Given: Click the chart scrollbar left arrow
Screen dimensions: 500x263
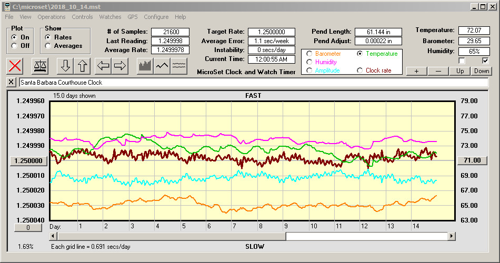Looking at the screenshot, I should coord(53,236).
